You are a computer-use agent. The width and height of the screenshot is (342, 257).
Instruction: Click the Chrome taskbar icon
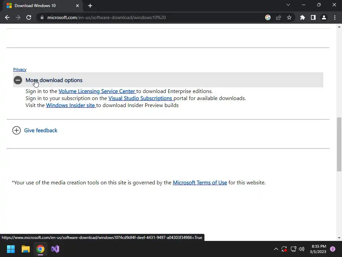click(40, 249)
